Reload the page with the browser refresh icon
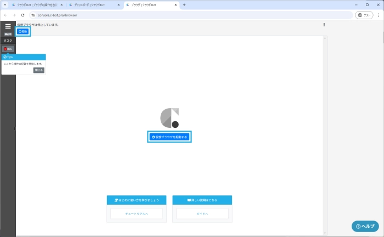This screenshot has height=237, width=384. coord(22,15)
